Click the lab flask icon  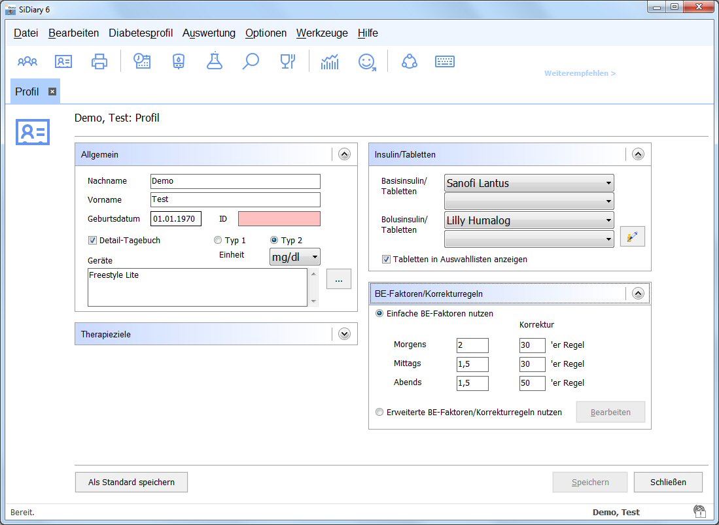point(214,61)
